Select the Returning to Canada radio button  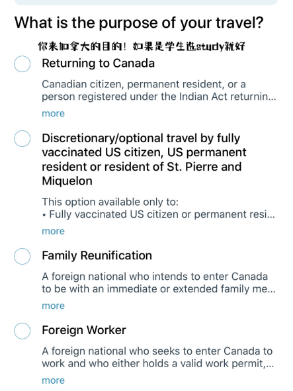[22, 64]
